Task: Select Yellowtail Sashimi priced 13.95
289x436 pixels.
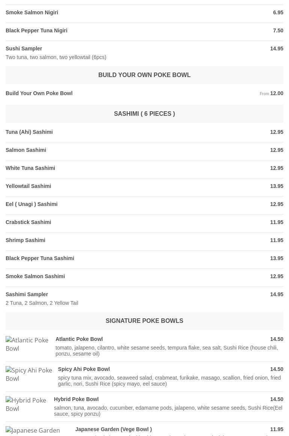Action: click(x=144, y=186)
